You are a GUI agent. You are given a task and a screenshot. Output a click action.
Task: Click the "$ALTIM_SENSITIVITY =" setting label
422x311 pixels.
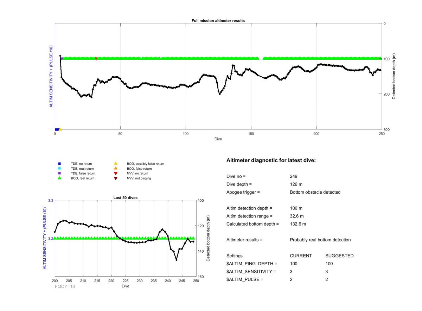pyautogui.click(x=251, y=272)
